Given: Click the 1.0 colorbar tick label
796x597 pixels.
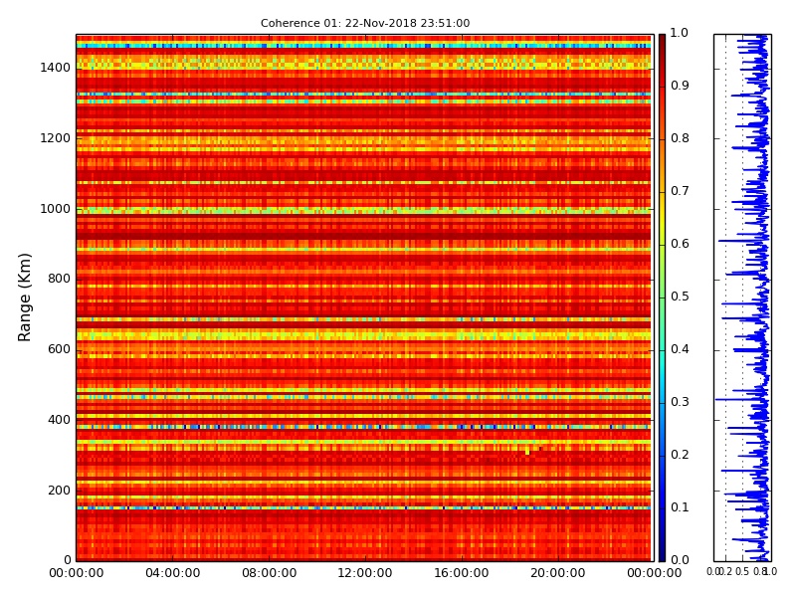Looking at the screenshot, I should click(x=680, y=33).
